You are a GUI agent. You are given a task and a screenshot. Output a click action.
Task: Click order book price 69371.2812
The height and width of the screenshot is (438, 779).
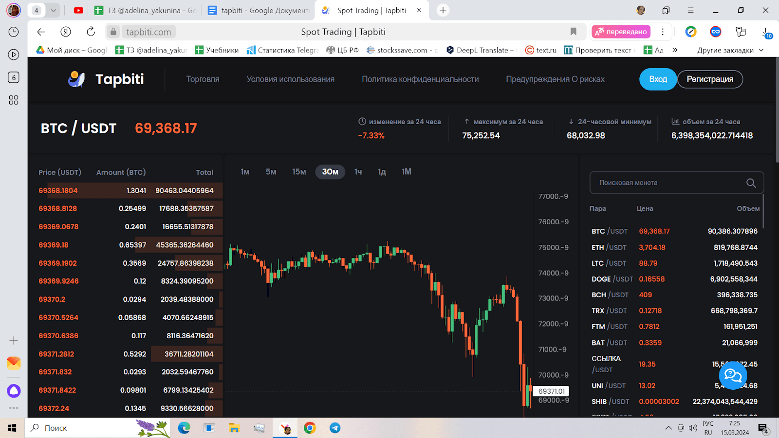(56, 354)
